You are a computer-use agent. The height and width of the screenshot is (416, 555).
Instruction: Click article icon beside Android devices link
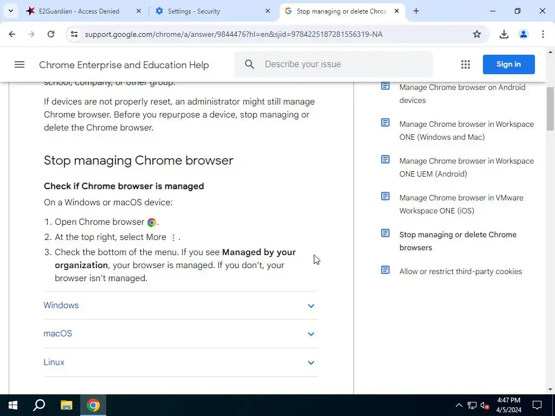[x=385, y=86]
